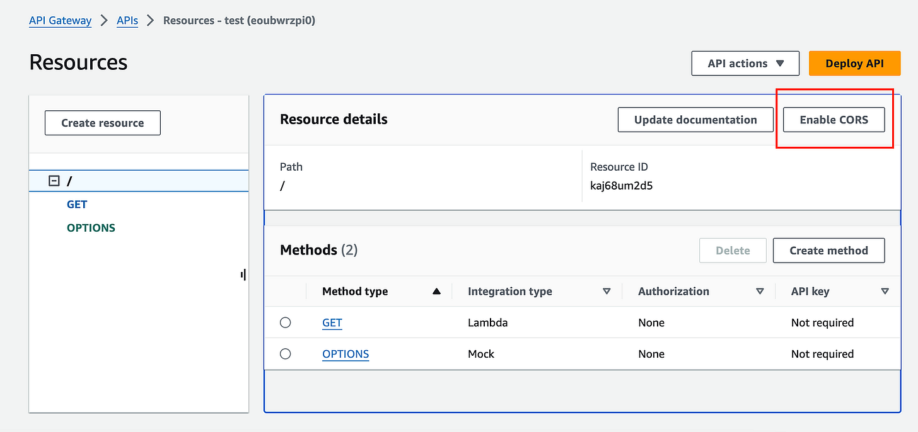Sort by Method type ascending arrow

(436, 292)
